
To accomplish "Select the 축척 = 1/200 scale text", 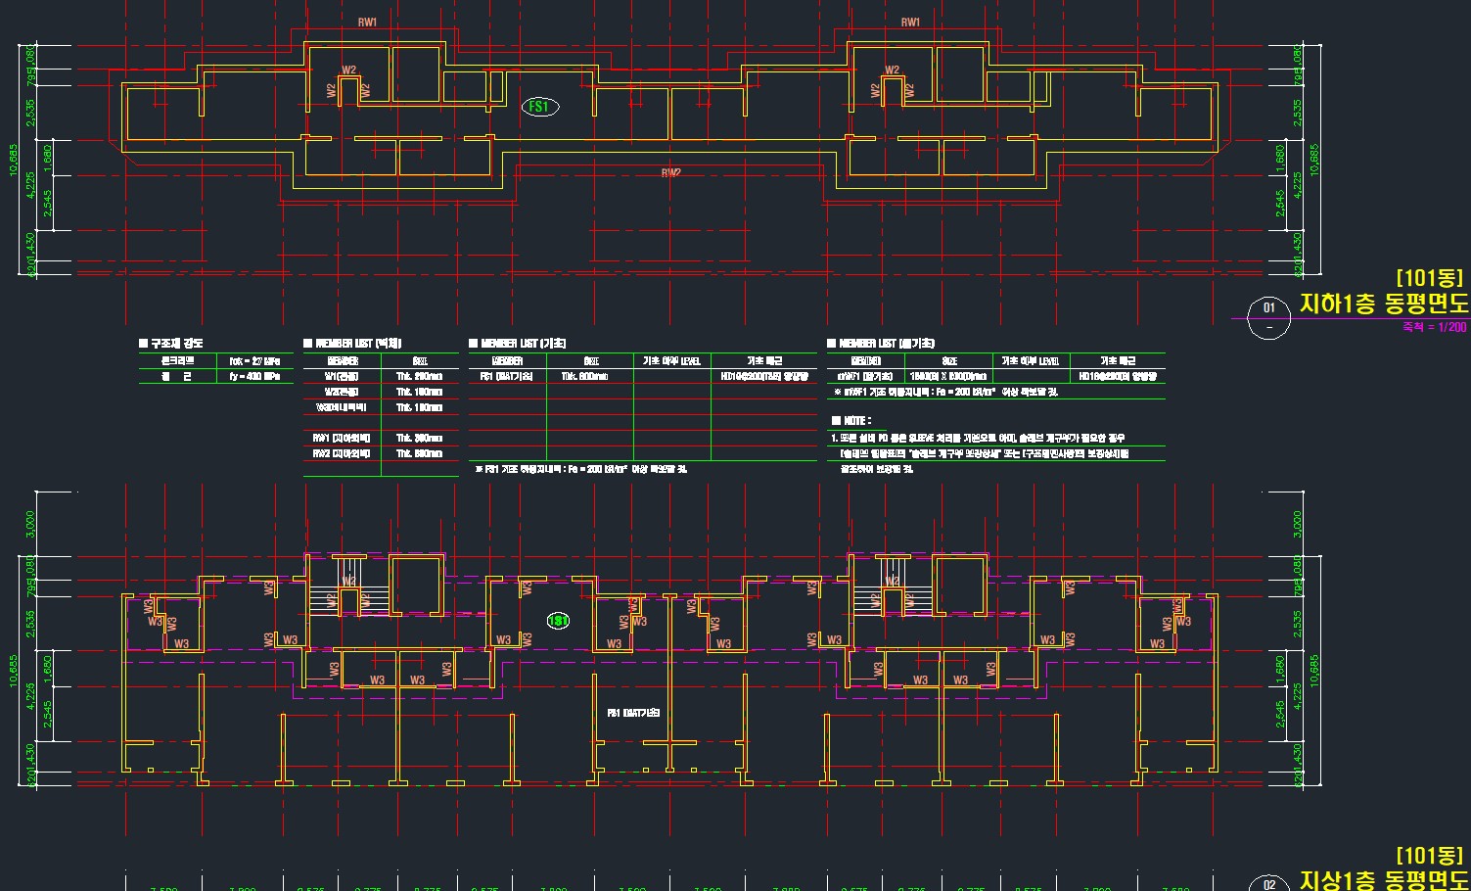I will coord(1434,327).
